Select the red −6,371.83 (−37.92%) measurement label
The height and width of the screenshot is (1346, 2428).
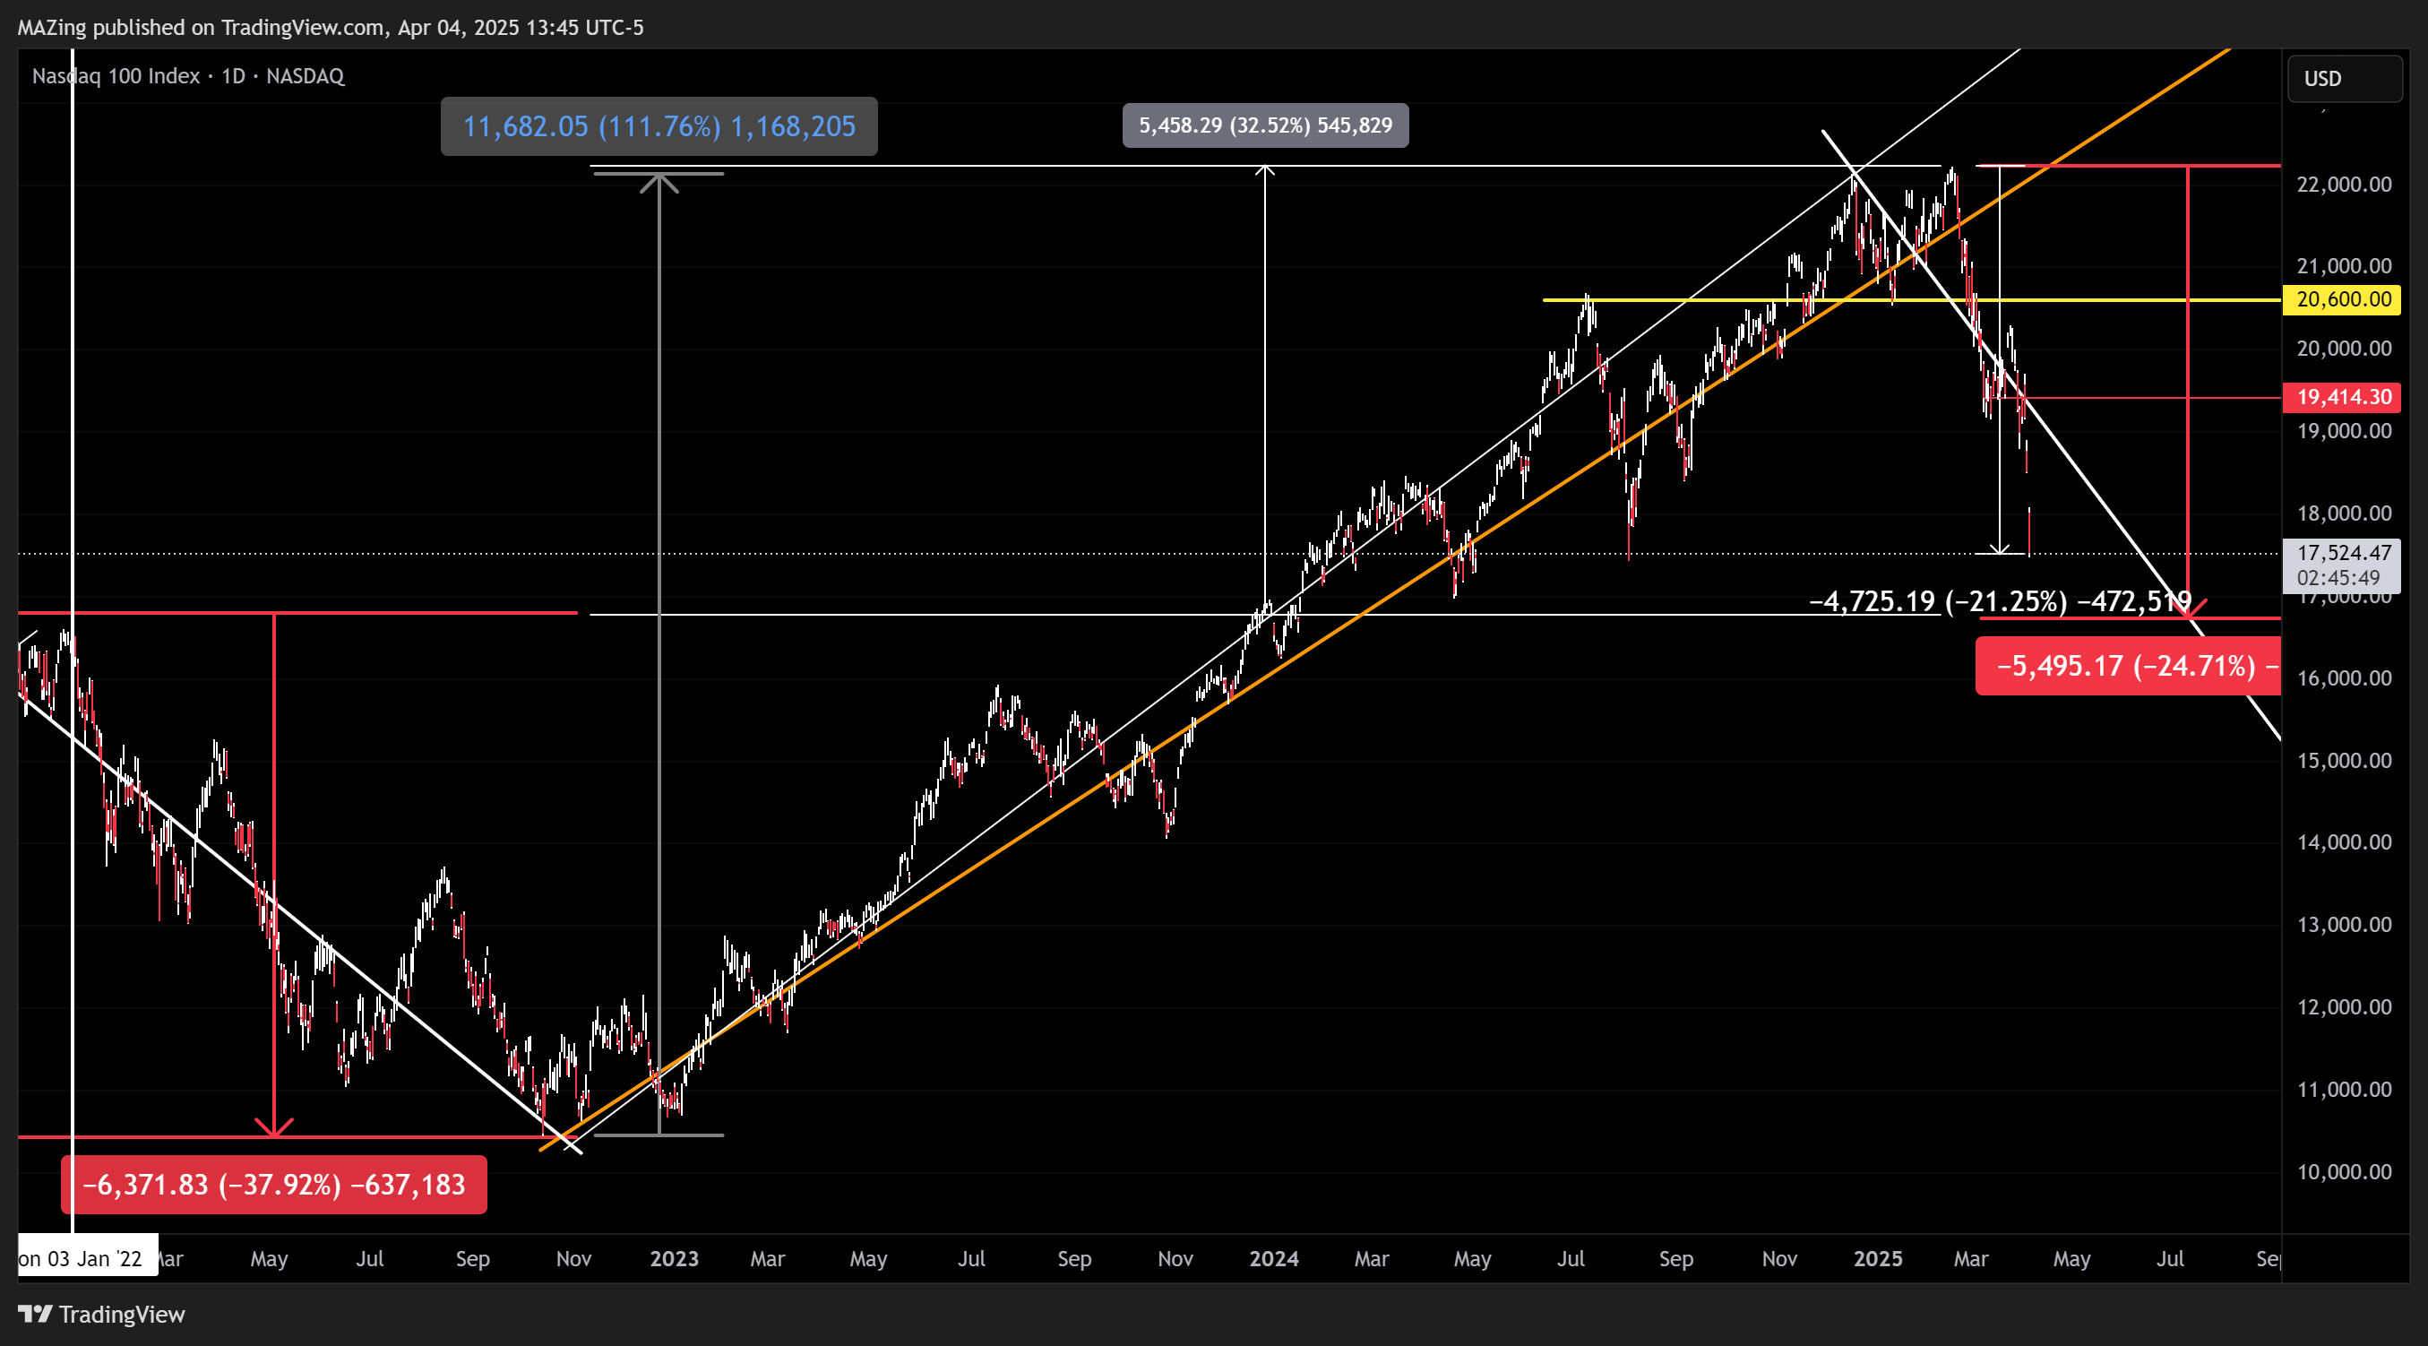tap(274, 1184)
